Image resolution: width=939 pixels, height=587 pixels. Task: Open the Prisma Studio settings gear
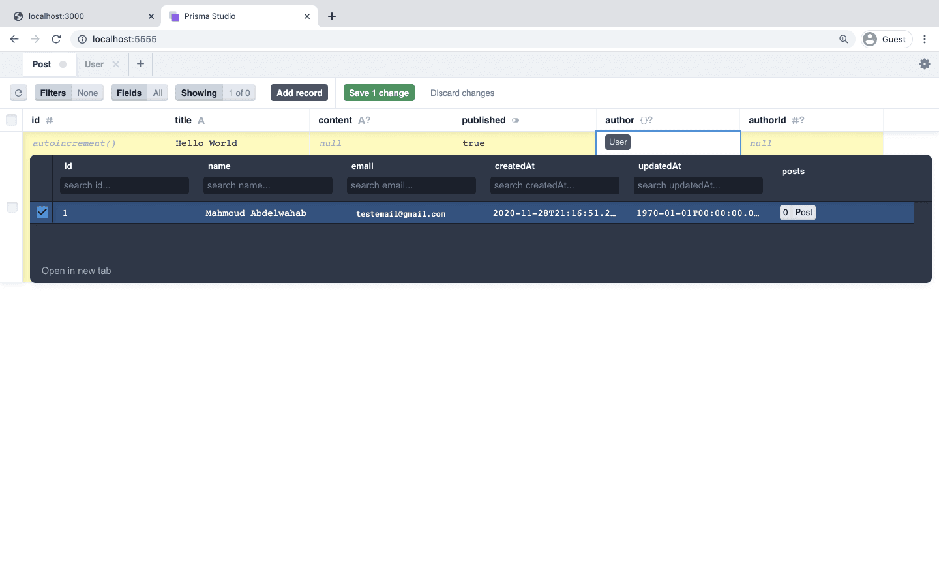point(925,64)
